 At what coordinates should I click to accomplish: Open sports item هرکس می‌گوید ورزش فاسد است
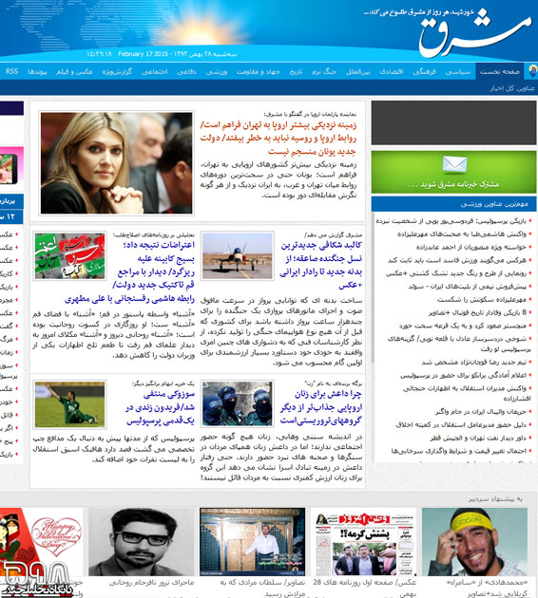click(457, 260)
